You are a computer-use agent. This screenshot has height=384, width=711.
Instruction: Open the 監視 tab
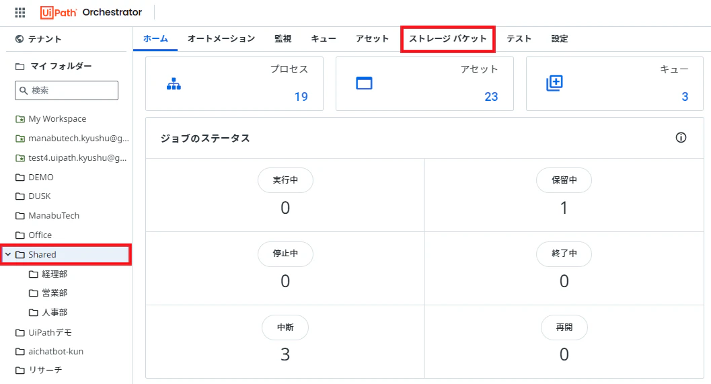pos(283,39)
